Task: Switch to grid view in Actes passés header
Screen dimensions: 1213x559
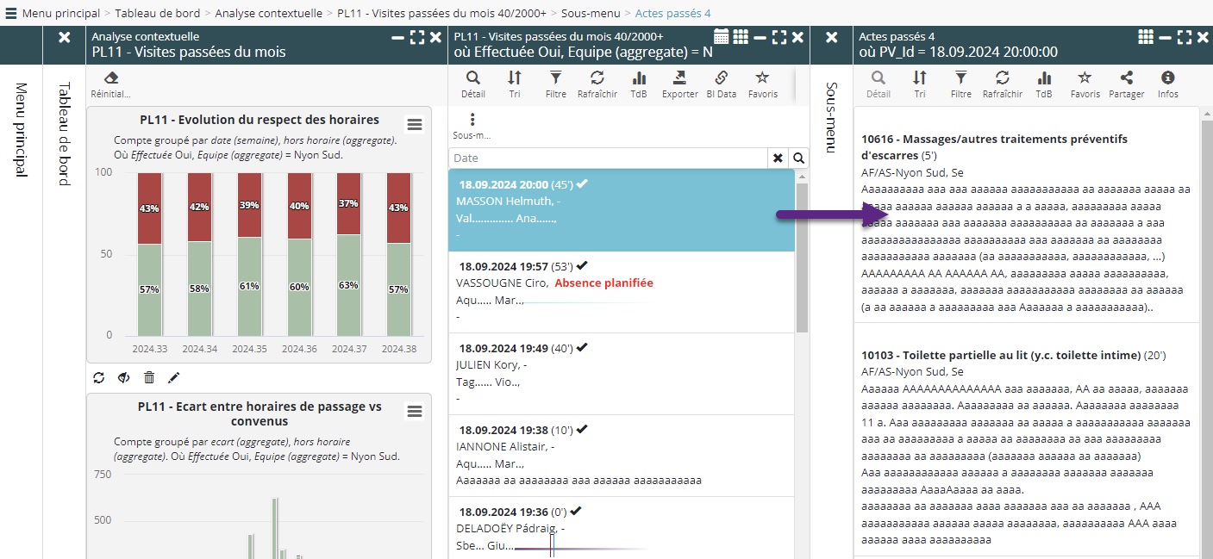Action: click(1146, 37)
